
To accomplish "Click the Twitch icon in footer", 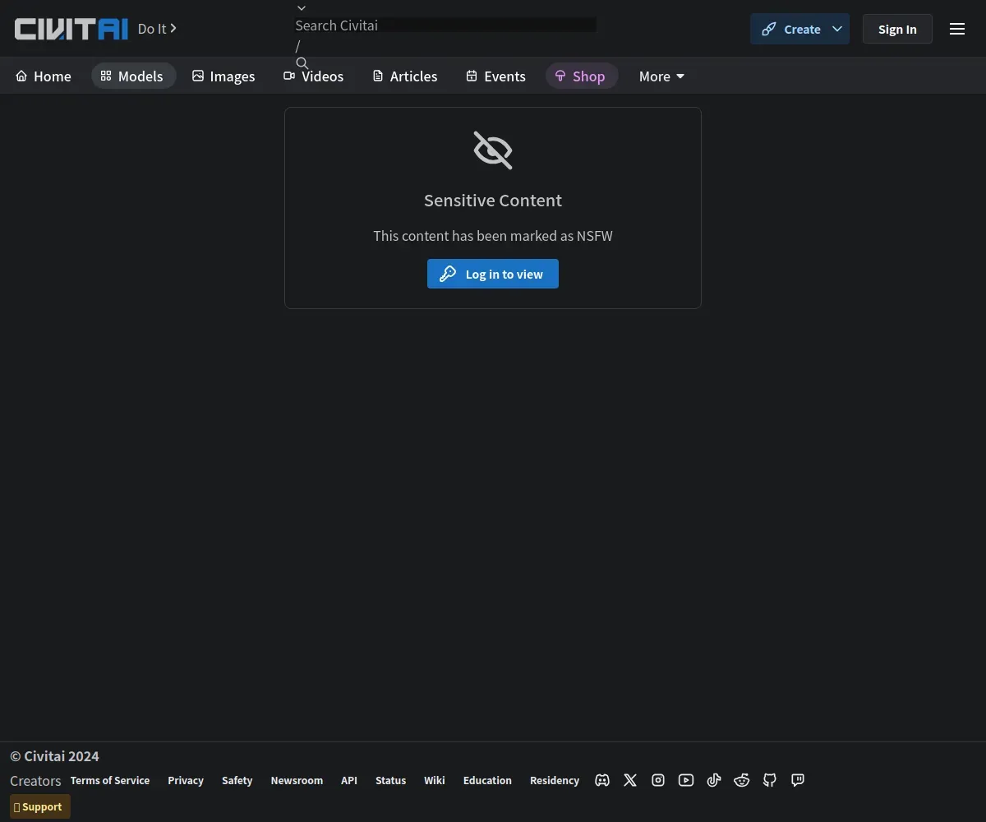I will [798, 780].
